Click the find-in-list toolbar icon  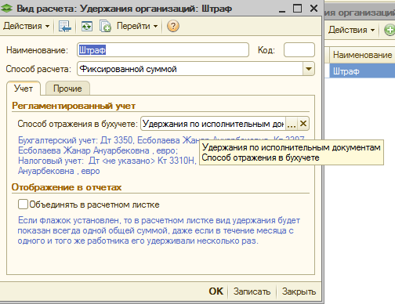pos(64,26)
